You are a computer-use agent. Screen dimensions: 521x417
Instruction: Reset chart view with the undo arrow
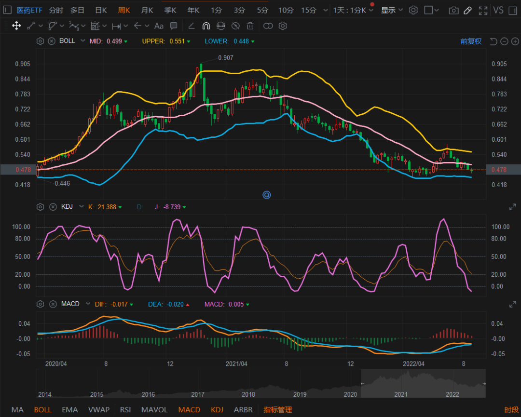point(494,41)
